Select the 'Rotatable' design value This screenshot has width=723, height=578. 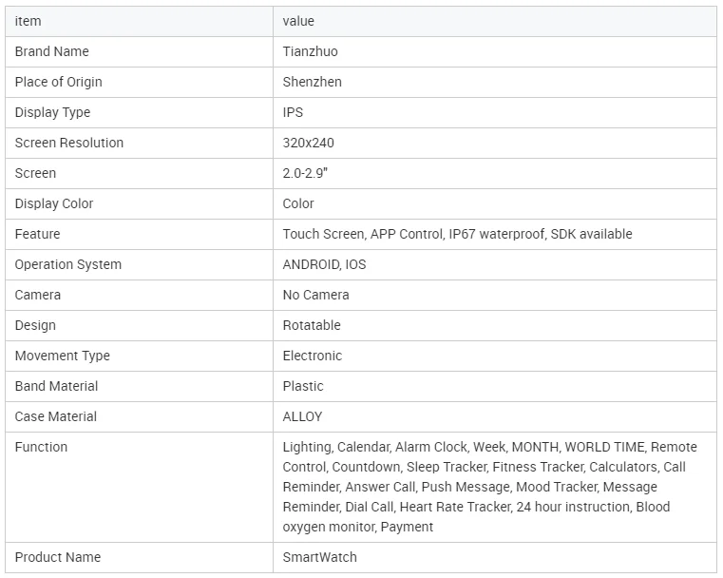point(312,325)
